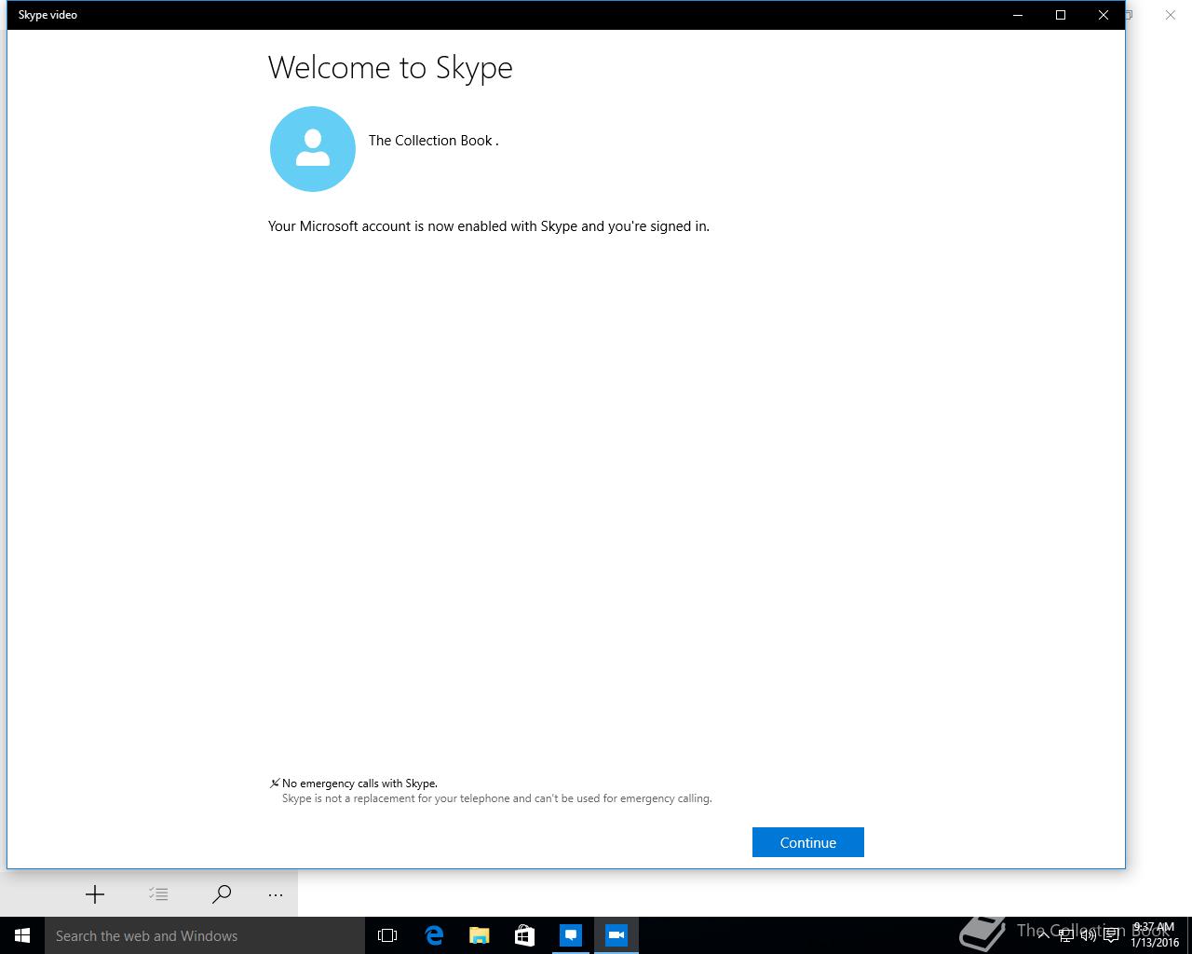
Task: Minimize the Skype video window
Action: (1018, 15)
